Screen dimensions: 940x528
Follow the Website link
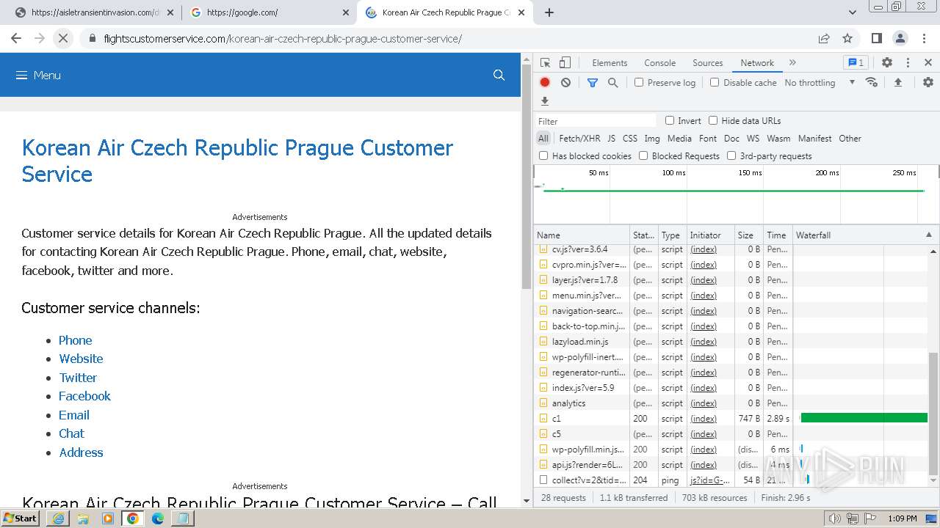coord(81,359)
